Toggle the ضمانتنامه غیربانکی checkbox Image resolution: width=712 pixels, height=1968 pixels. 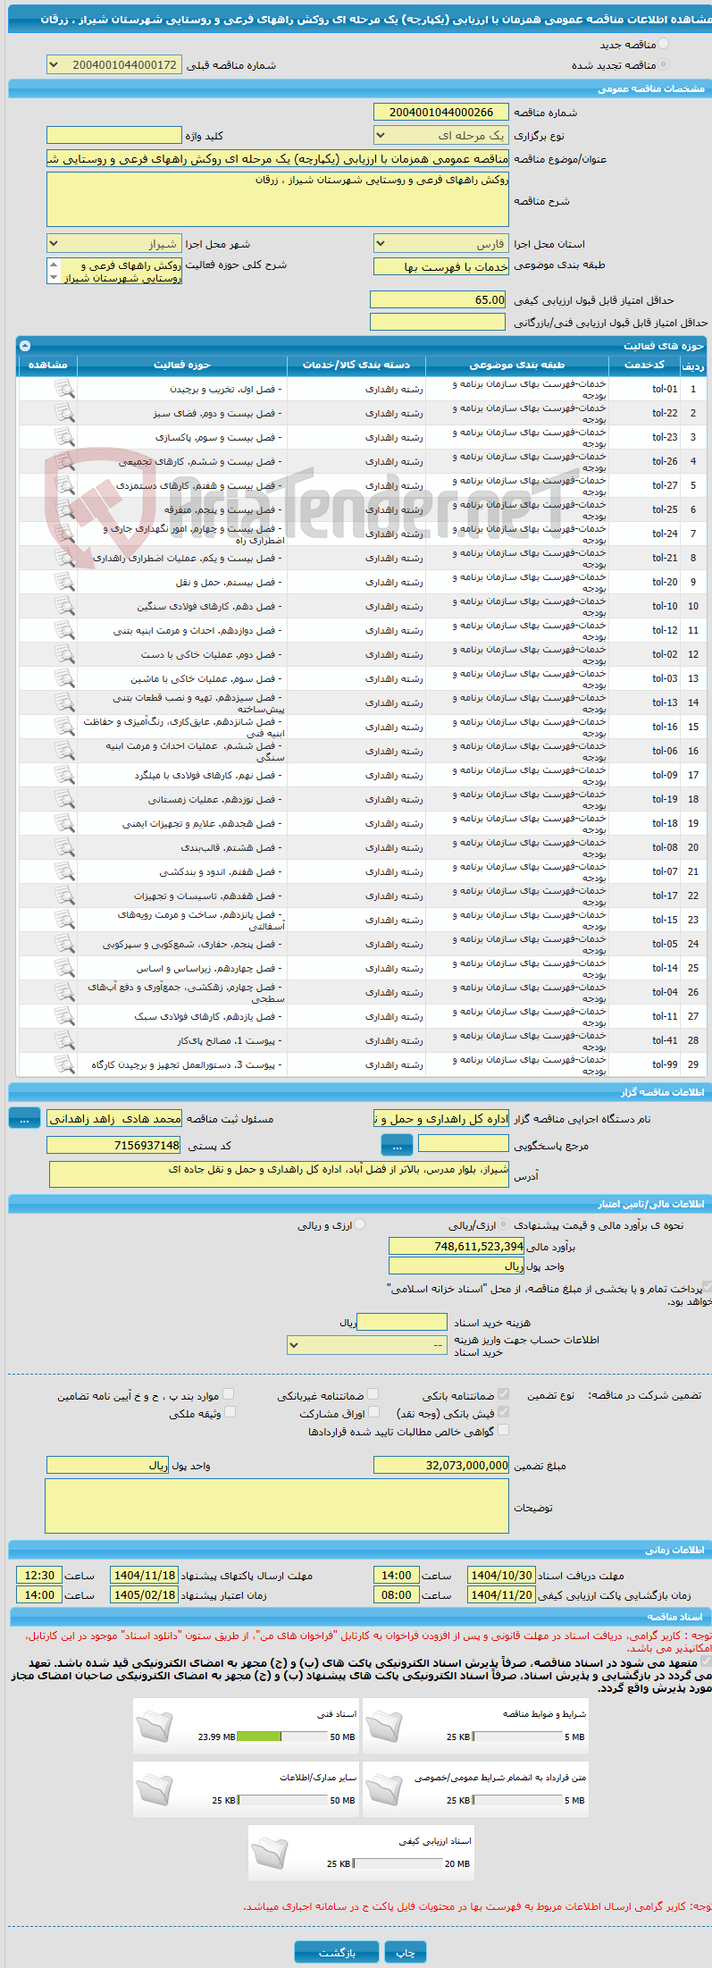(x=373, y=1394)
